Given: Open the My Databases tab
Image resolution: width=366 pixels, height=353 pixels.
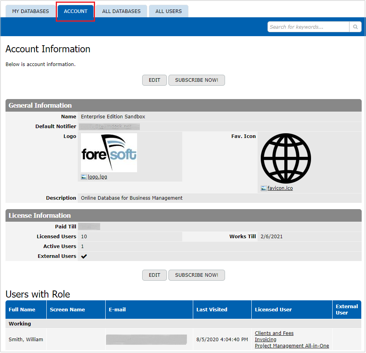Looking at the screenshot, I should (31, 11).
